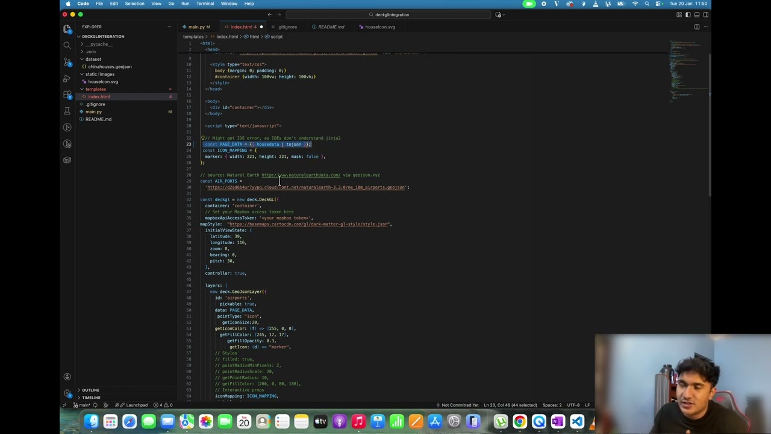This screenshot has height=434, width=771.
Task: Split the editor to the right
Action: (697, 27)
